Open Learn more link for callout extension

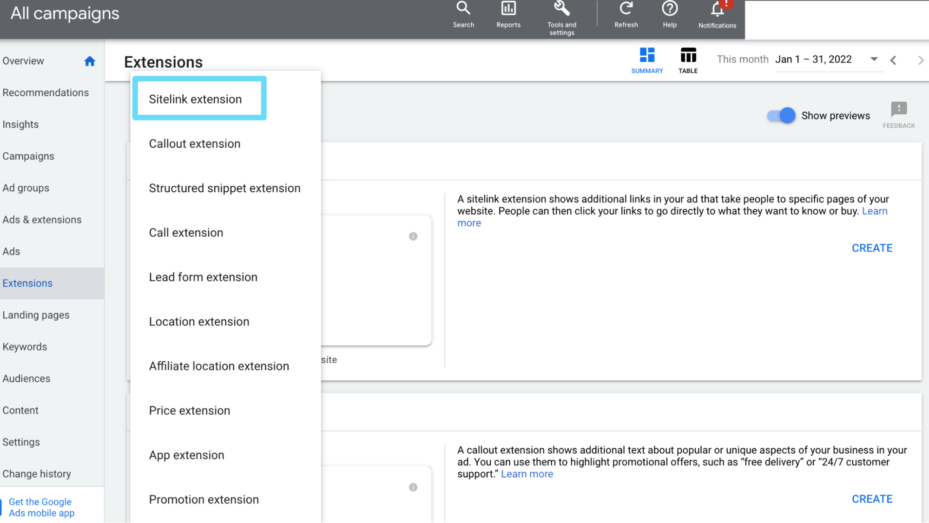(x=527, y=474)
